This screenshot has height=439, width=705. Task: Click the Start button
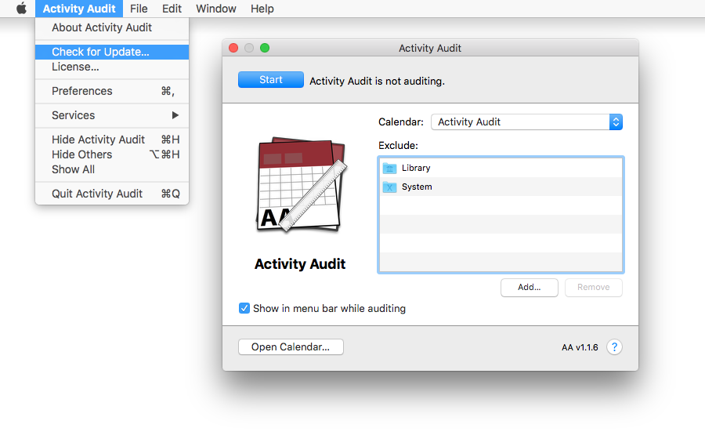pos(271,80)
